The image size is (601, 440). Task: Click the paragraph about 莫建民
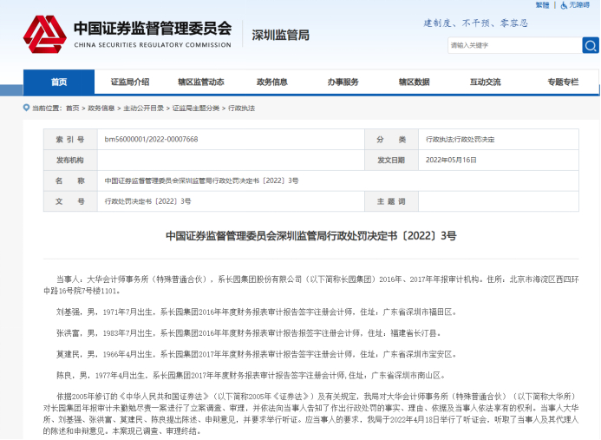258,354
